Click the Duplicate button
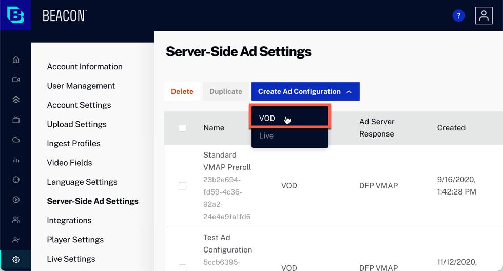 point(226,91)
